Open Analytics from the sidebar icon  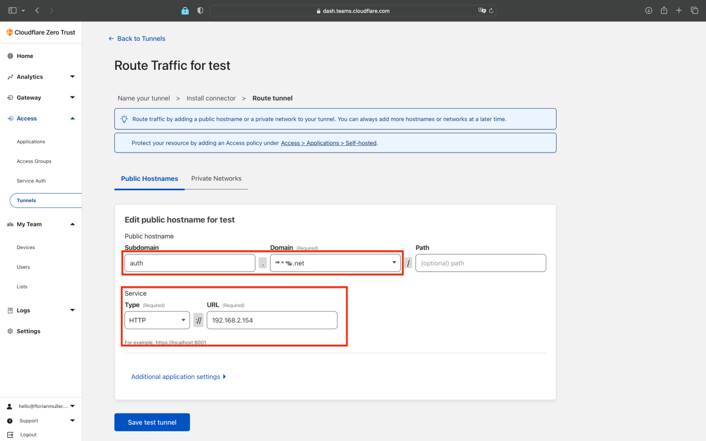coord(10,77)
